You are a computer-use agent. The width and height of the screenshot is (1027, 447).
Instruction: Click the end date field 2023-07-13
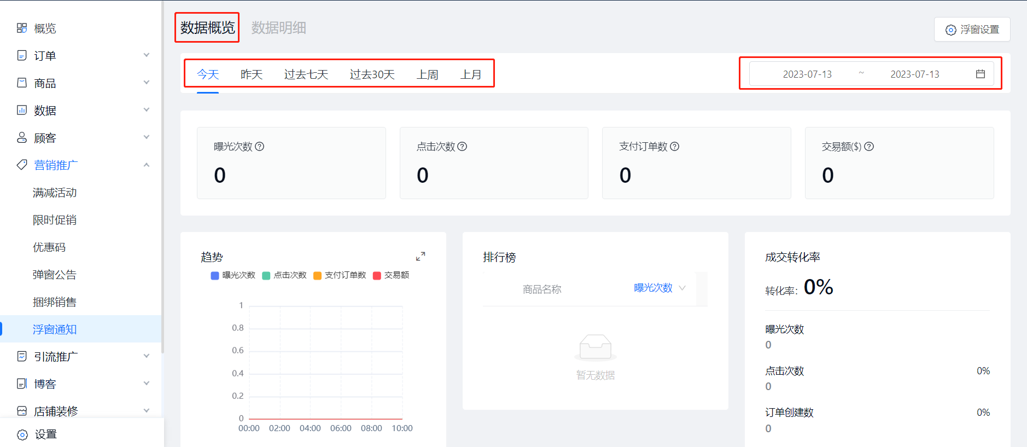point(915,74)
